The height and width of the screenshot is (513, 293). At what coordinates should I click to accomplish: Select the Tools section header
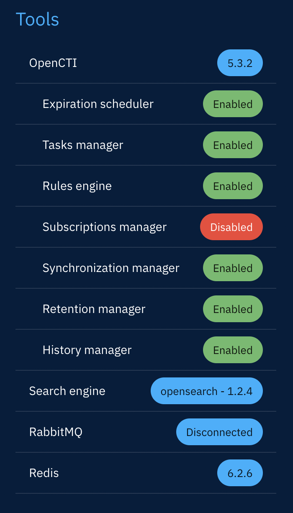tap(37, 19)
